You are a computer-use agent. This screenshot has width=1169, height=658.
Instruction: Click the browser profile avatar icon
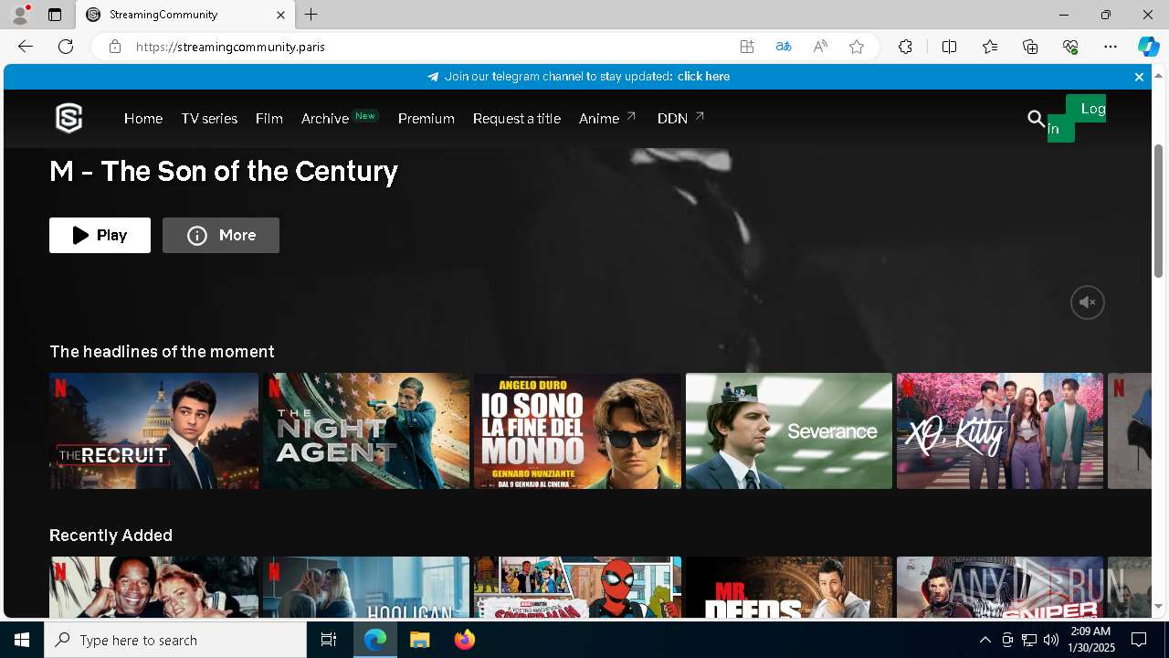[20, 15]
